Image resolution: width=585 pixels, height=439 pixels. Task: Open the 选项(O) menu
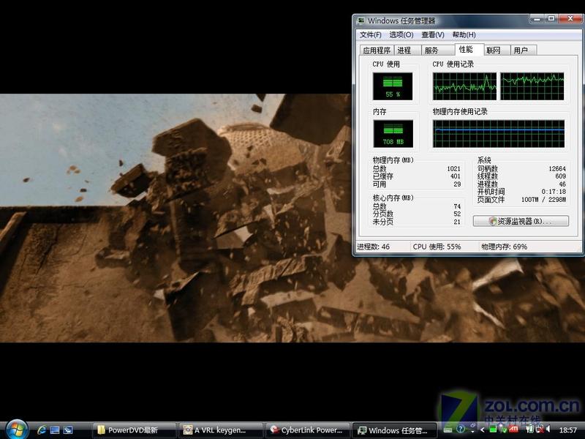click(x=401, y=34)
